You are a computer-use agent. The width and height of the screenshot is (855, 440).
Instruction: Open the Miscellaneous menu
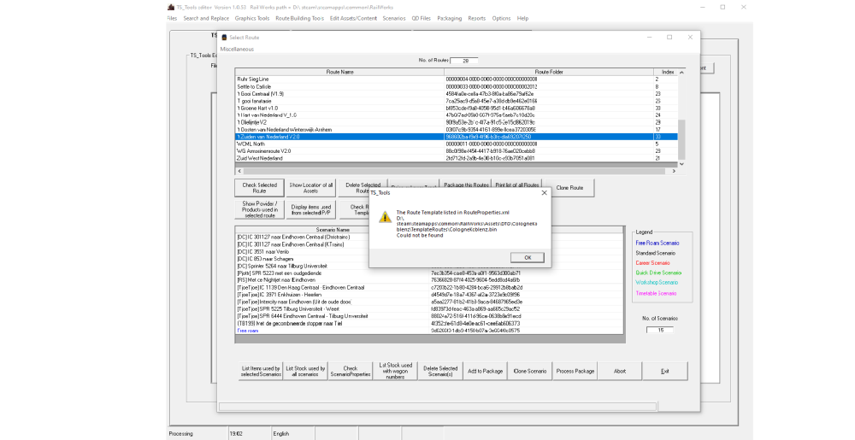coord(238,49)
